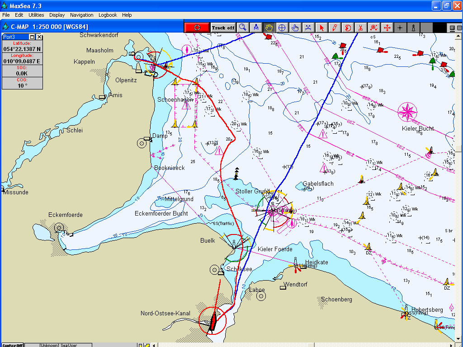Select the red node network tool

[x=374, y=28]
